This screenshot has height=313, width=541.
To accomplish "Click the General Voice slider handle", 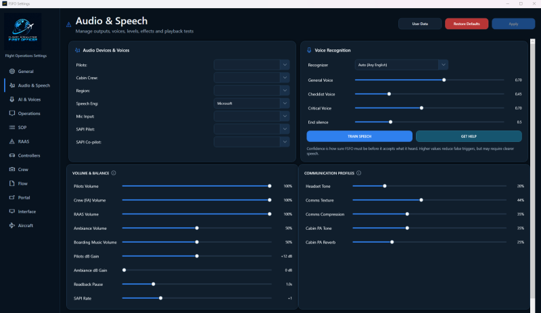I will pos(444,80).
